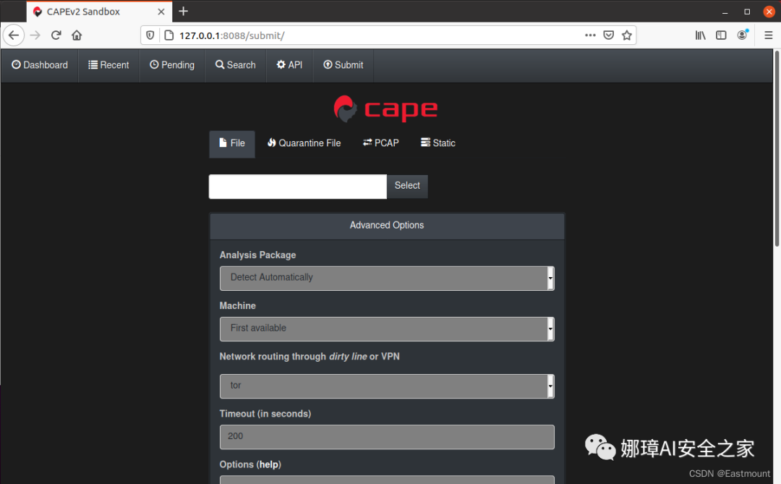Close the CAPEv2 Sandbox tab

161,12
